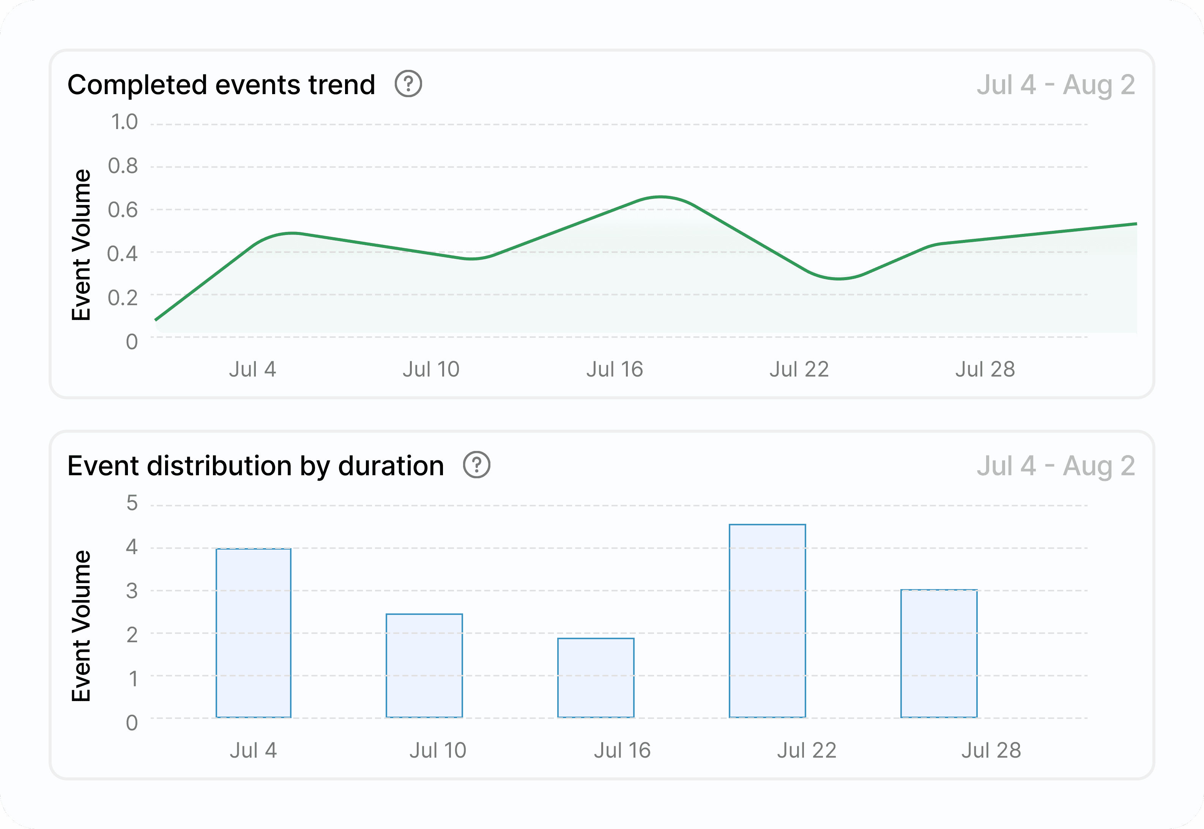Screen dimensions: 1204x829
Task: Click the green trend line's highest peak
Action: point(660,197)
